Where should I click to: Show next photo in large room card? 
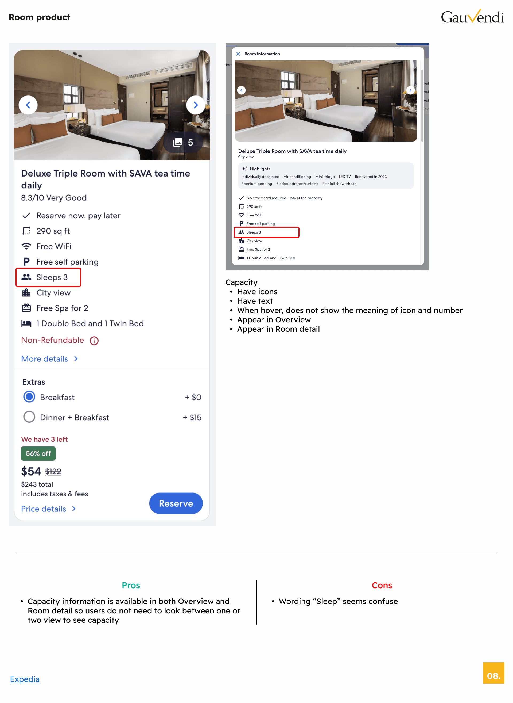tap(196, 105)
